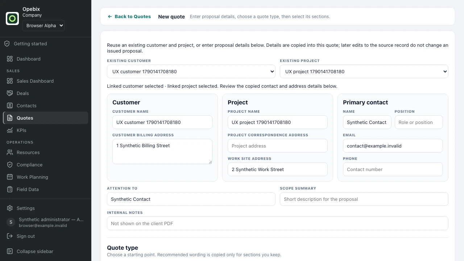Image resolution: width=464 pixels, height=261 pixels.
Task: Click the Quotes document icon
Action: [x=10, y=118]
